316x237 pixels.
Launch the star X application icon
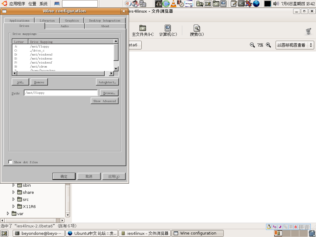(x=249, y=4)
